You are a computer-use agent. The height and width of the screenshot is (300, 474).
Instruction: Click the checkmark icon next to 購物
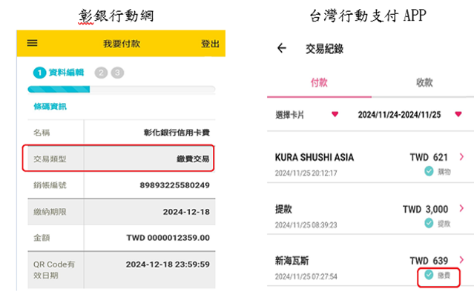[x=429, y=171]
